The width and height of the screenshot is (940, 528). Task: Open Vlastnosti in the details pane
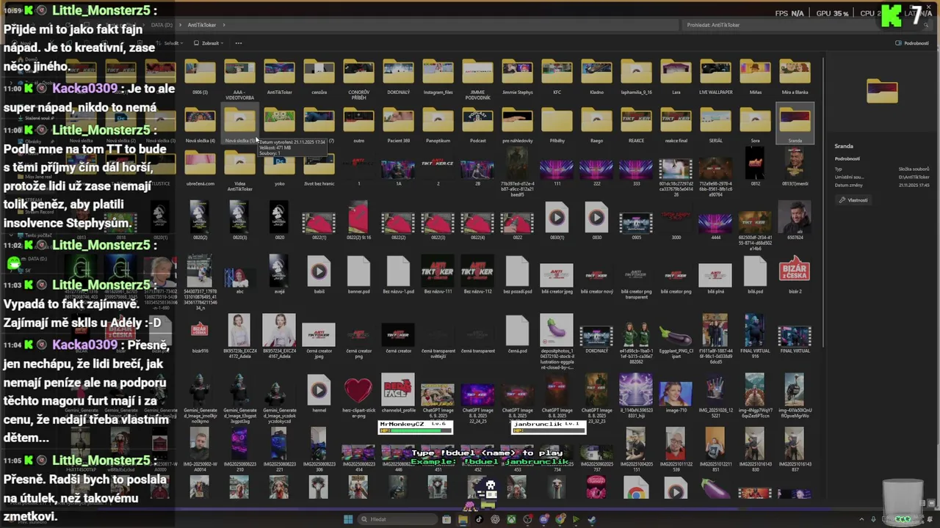(x=854, y=200)
